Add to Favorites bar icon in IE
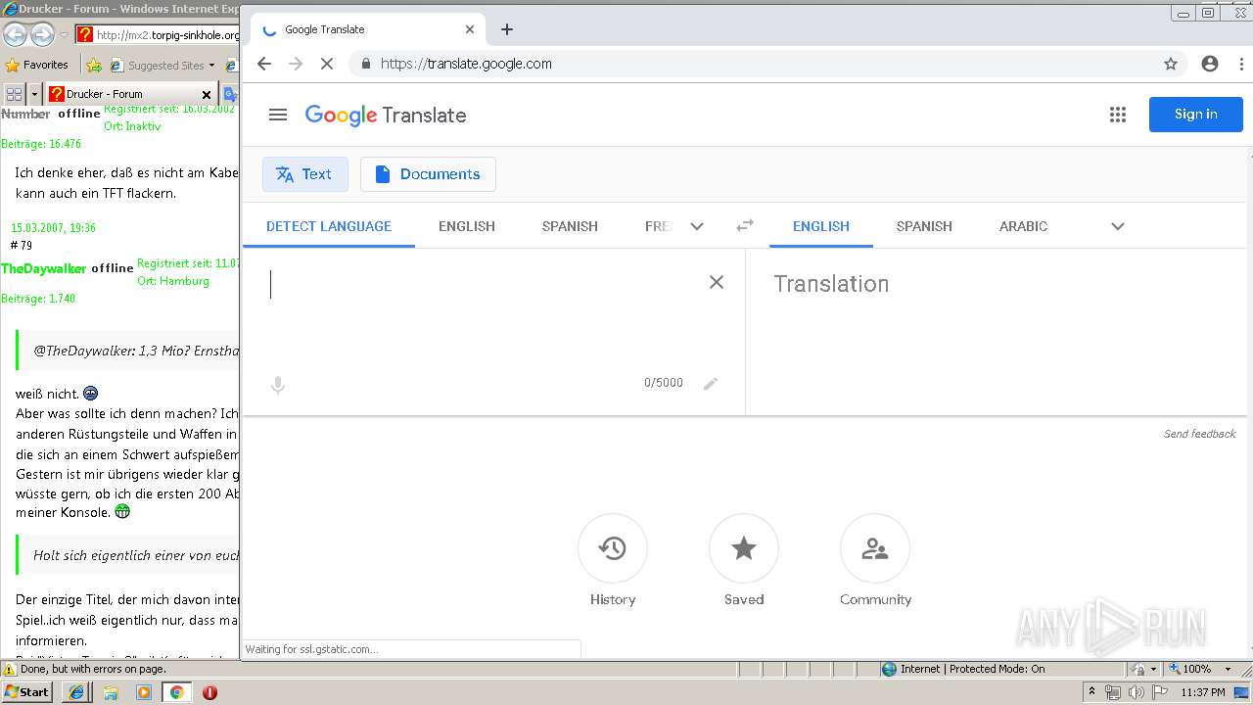Image resolution: width=1253 pixels, height=705 pixels. 94,66
